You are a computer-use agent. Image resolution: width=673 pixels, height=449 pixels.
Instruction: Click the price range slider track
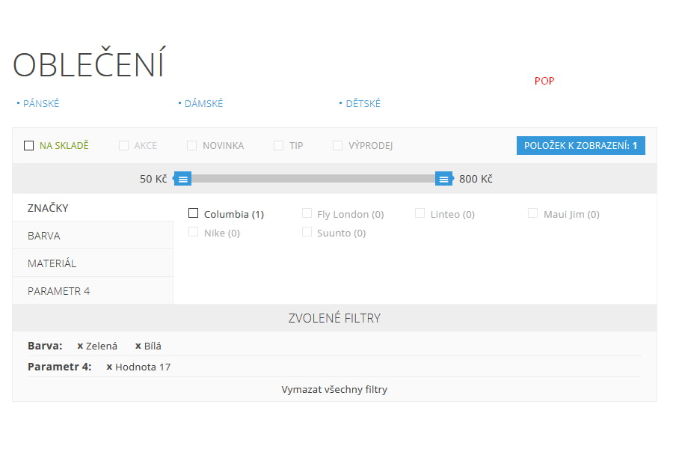pos(313,179)
